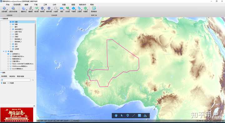The height and width of the screenshot is (123, 225).
Task: Switch to 地名搜索 search tab
Action: pos(4,76)
